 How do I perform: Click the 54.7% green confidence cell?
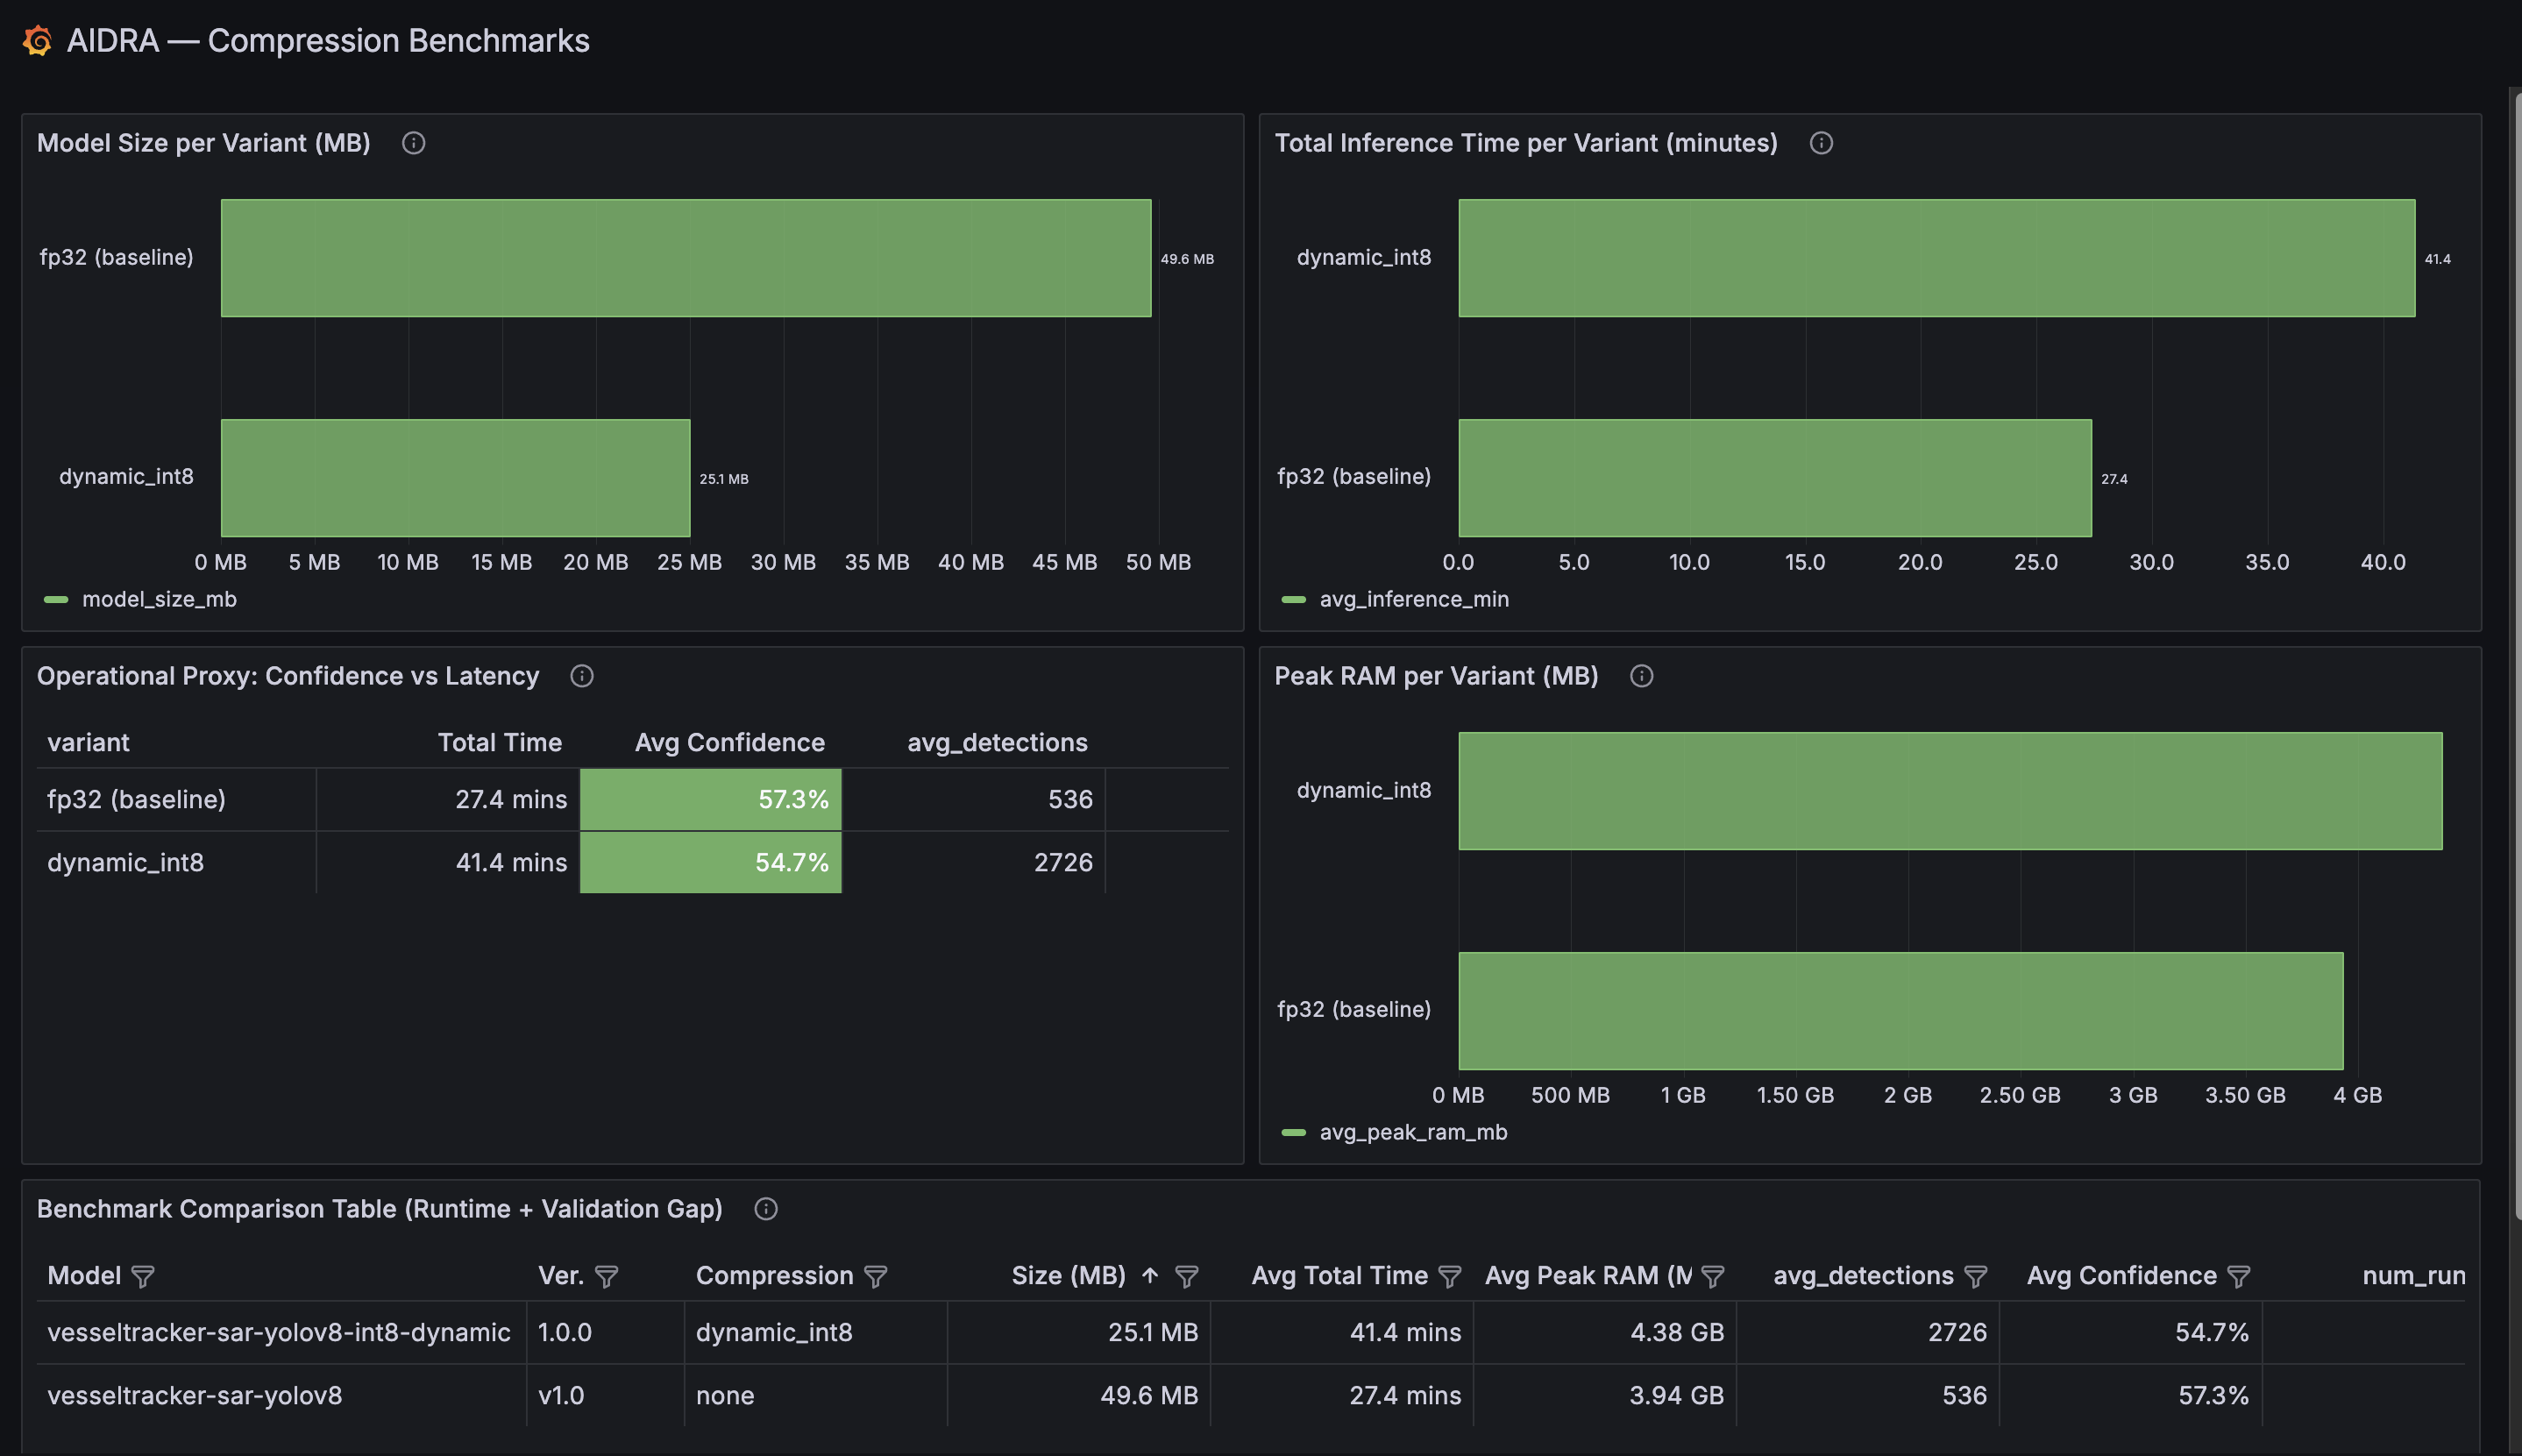pos(711,862)
